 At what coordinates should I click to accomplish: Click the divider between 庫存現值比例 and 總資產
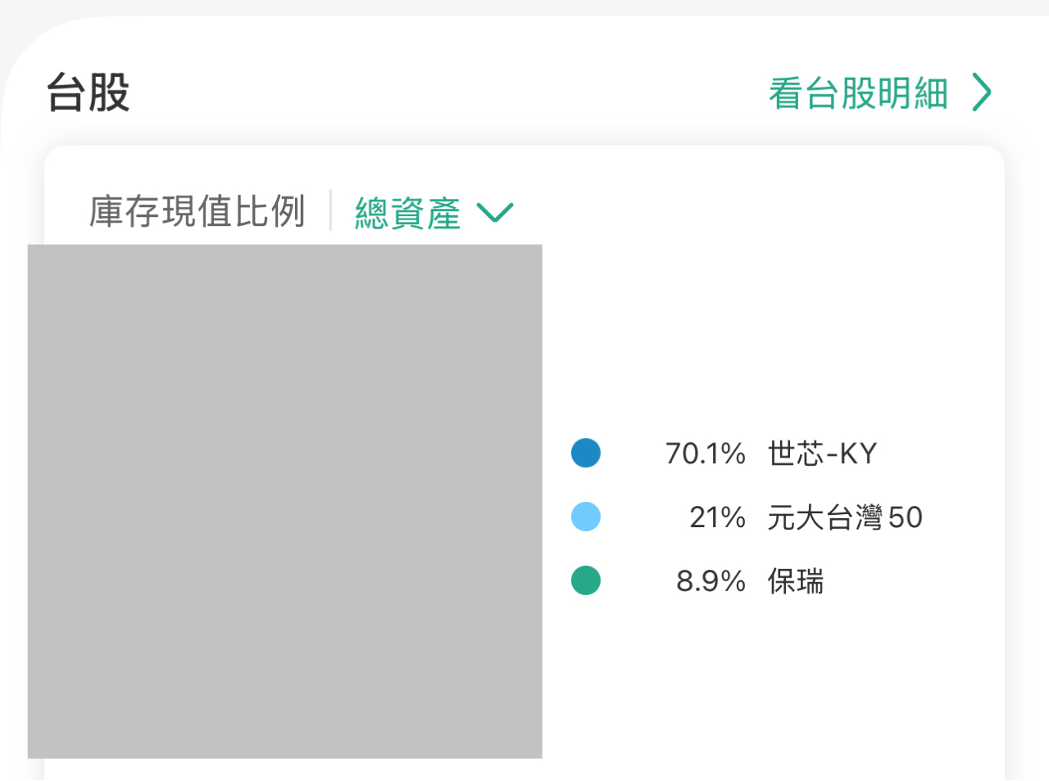[x=330, y=210]
